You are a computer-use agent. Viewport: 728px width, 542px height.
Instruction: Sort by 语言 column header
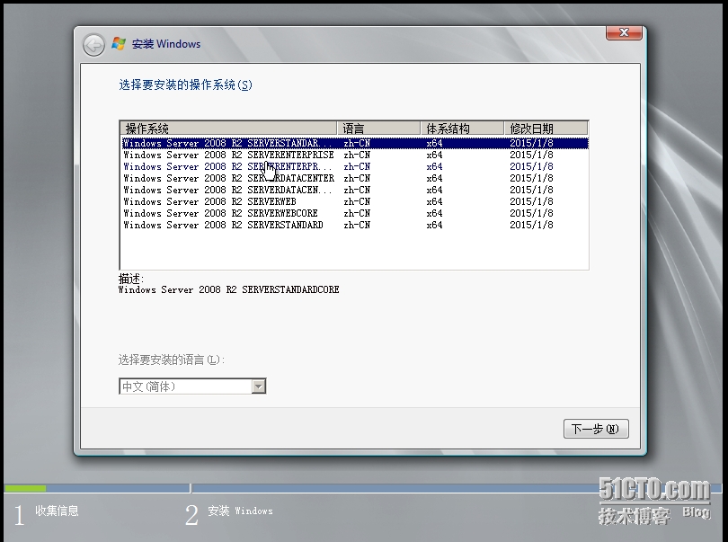378,129
